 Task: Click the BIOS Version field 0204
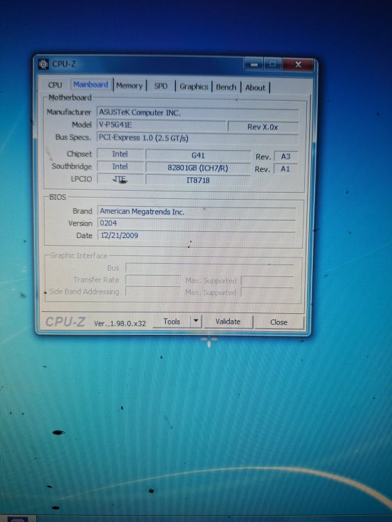click(x=196, y=223)
